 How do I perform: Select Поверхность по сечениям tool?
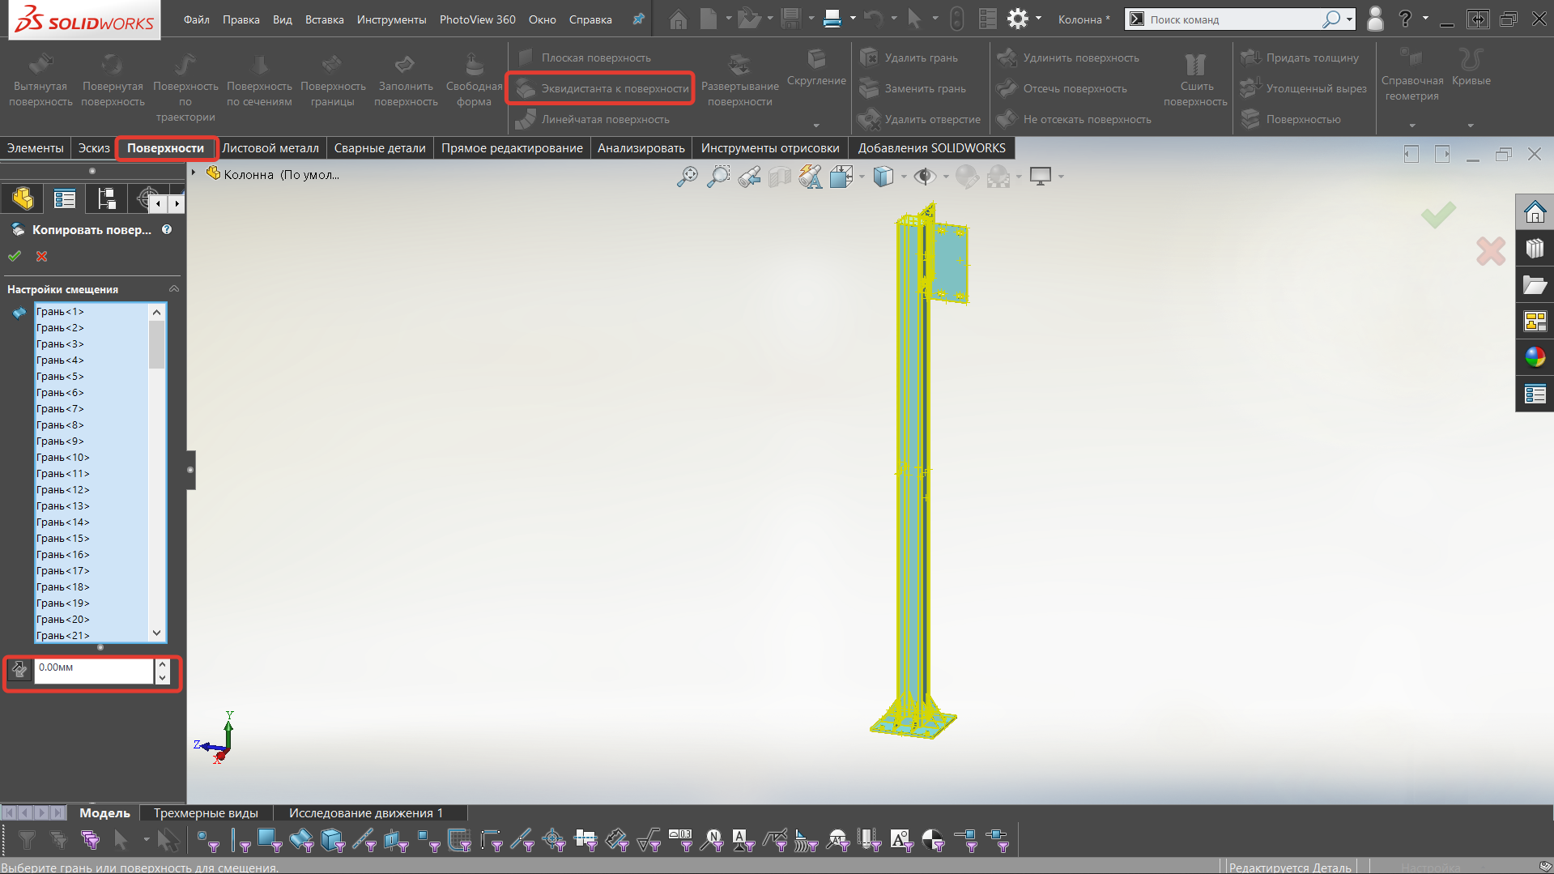click(259, 79)
